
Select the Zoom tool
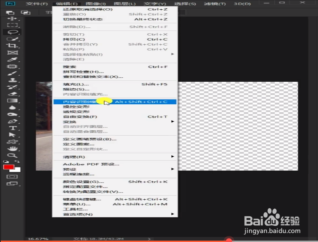pos(12,155)
